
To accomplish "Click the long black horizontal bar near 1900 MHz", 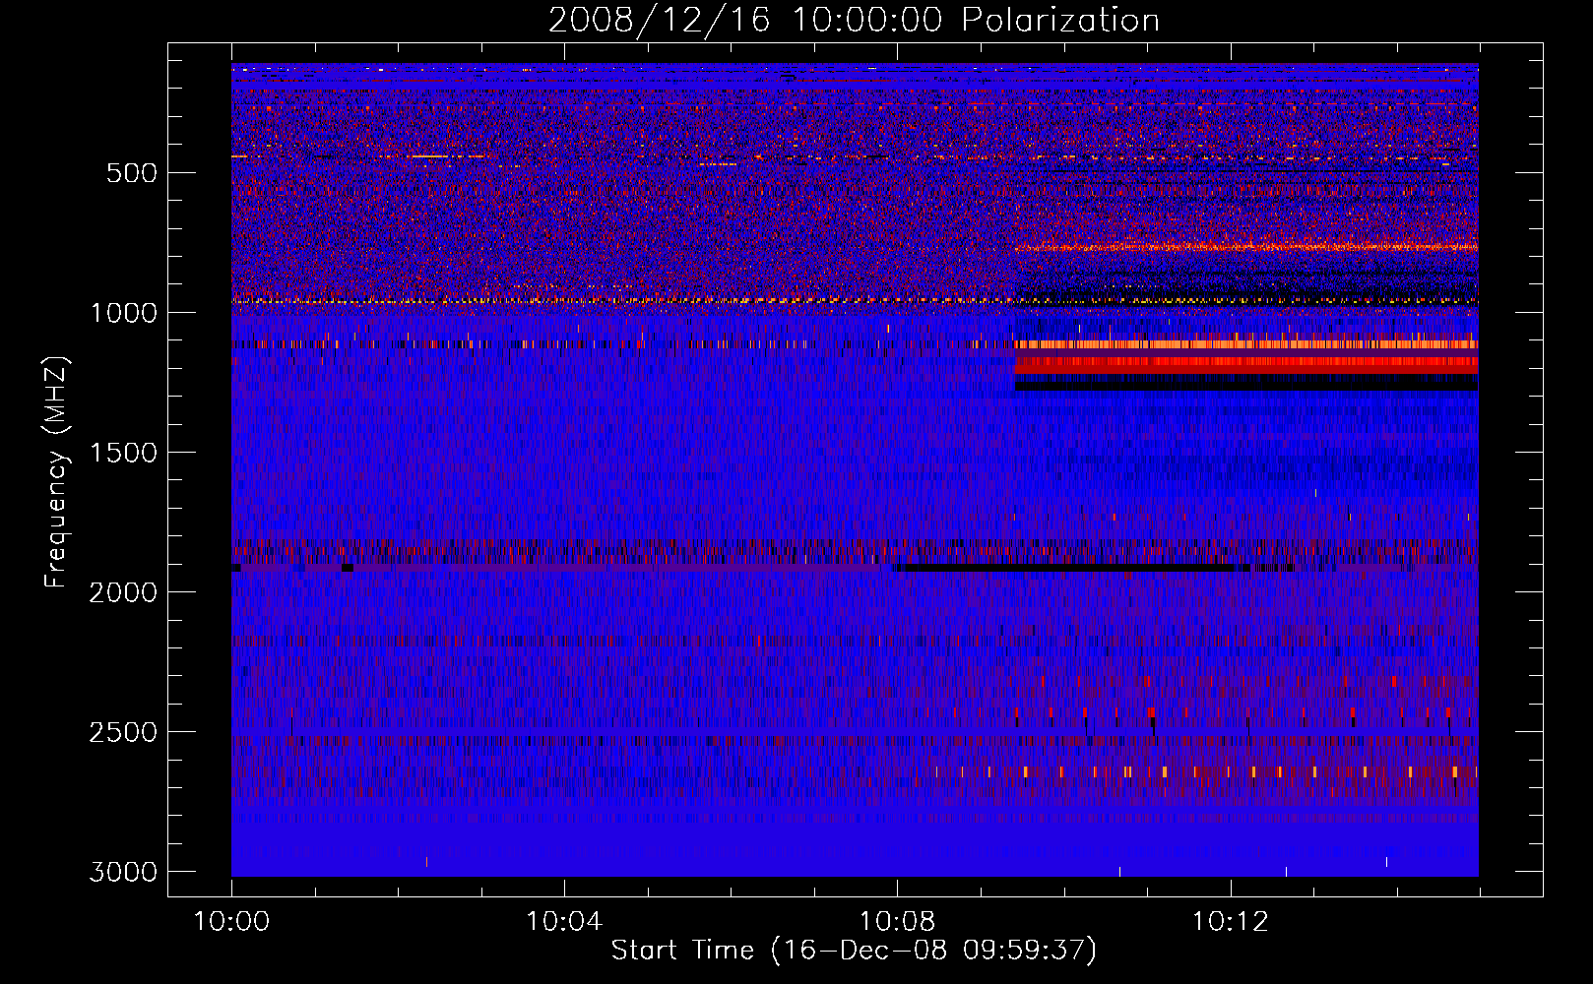I will [x=1069, y=568].
